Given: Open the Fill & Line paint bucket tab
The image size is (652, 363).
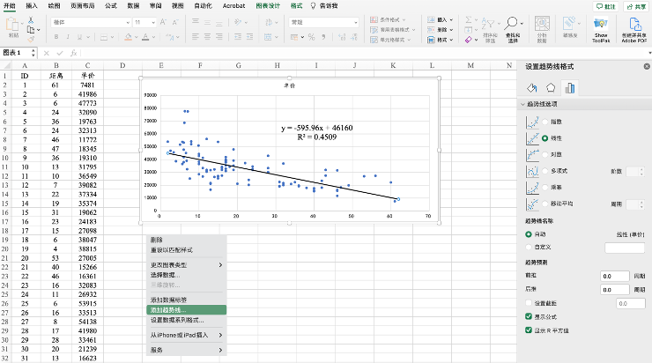Looking at the screenshot, I should click(x=531, y=87).
